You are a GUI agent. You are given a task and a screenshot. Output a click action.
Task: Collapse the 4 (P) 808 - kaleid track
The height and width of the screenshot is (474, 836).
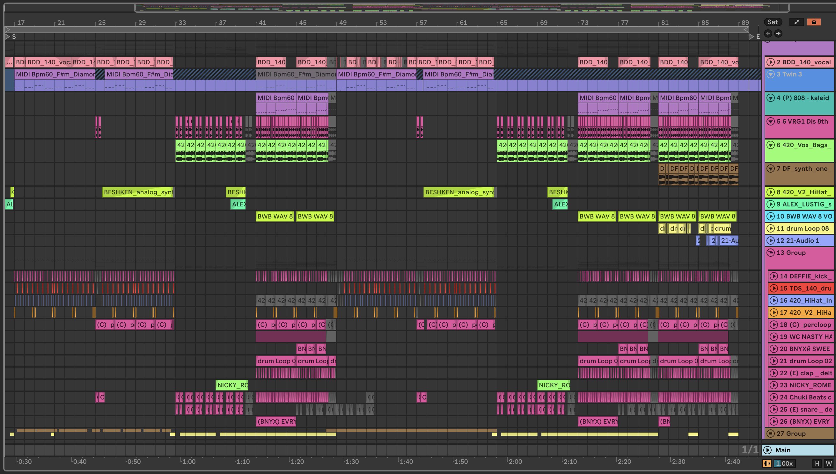point(771,98)
